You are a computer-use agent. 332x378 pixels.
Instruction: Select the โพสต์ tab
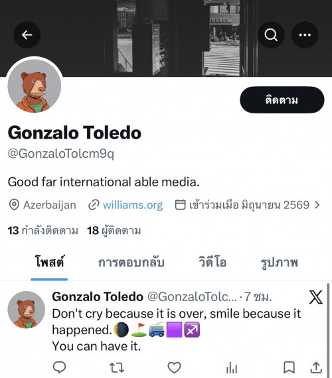coord(49,263)
